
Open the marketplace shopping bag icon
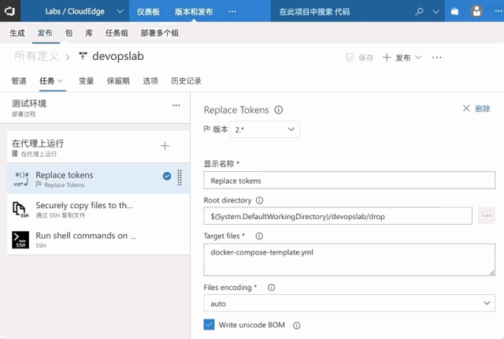point(454,12)
